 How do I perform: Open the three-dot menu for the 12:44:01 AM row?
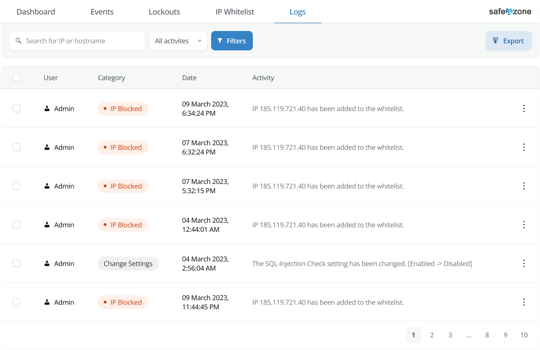pos(524,225)
